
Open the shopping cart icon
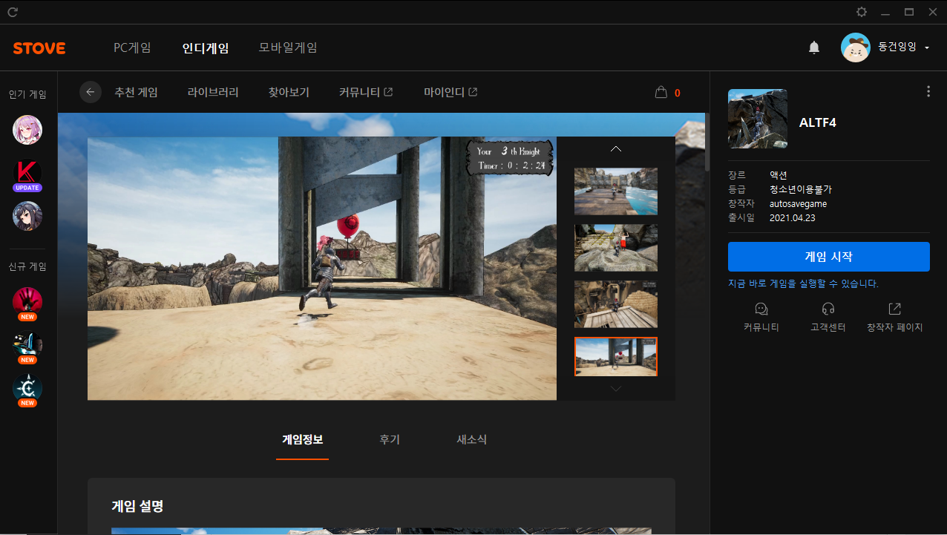[x=661, y=93]
